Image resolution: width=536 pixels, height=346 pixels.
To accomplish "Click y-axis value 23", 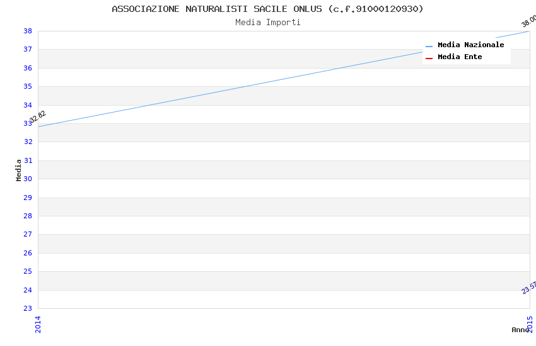I will [x=28, y=308].
